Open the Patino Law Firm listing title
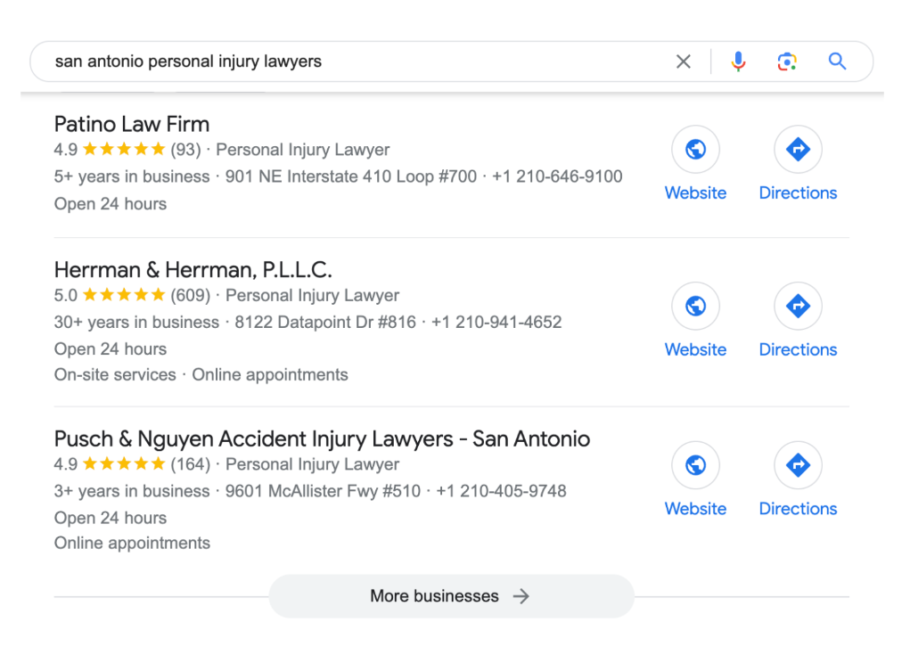 click(132, 124)
